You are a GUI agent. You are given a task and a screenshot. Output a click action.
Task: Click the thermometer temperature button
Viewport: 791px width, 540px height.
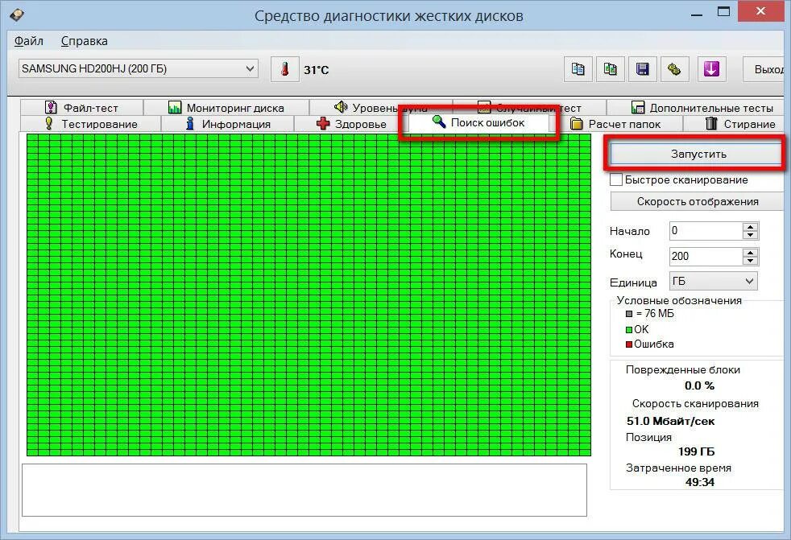tap(285, 69)
